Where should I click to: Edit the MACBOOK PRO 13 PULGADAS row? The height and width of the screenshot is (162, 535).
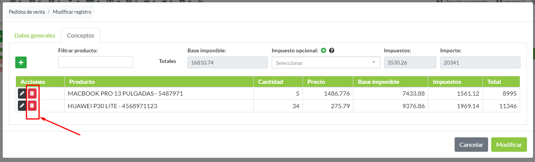[x=22, y=93]
